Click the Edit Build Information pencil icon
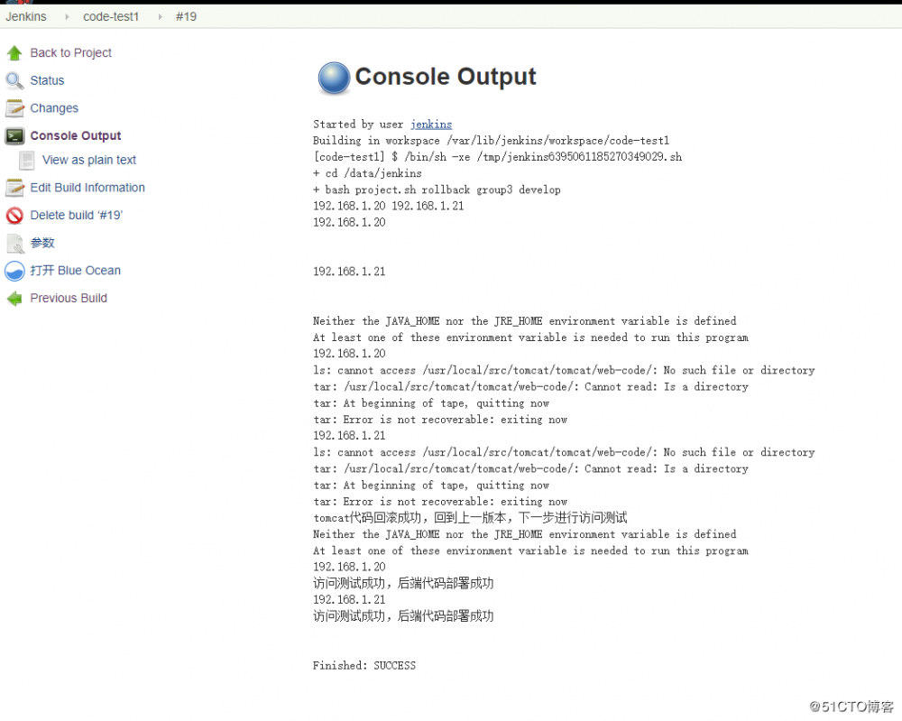Viewport: 902px width, 721px height. pos(14,188)
